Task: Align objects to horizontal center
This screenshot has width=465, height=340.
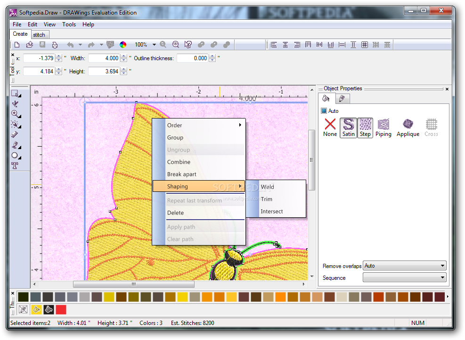Action: click(x=286, y=45)
